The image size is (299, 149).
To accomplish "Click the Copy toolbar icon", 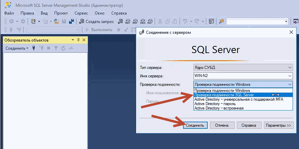I will pos(168,21).
